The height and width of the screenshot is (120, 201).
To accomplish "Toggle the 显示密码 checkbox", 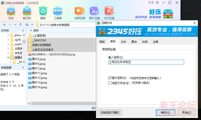I will tap(110, 78).
